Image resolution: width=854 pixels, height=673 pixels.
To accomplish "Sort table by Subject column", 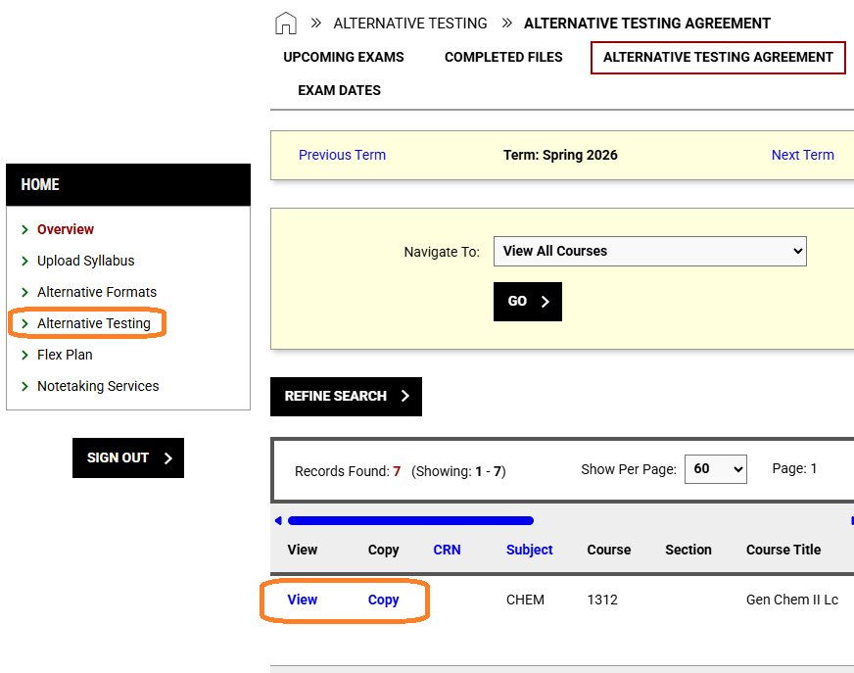I will 530,550.
